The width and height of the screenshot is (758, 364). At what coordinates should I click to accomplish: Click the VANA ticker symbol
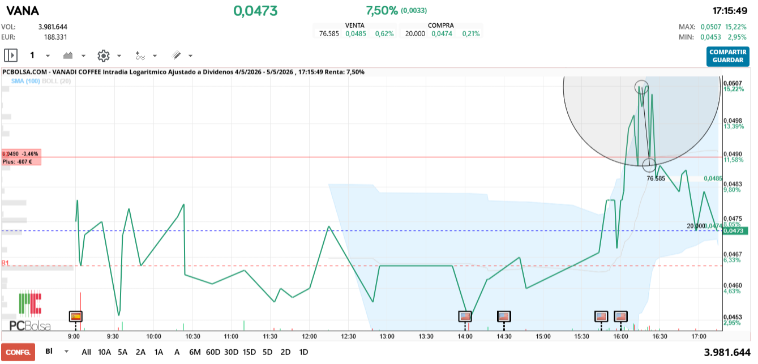point(22,10)
